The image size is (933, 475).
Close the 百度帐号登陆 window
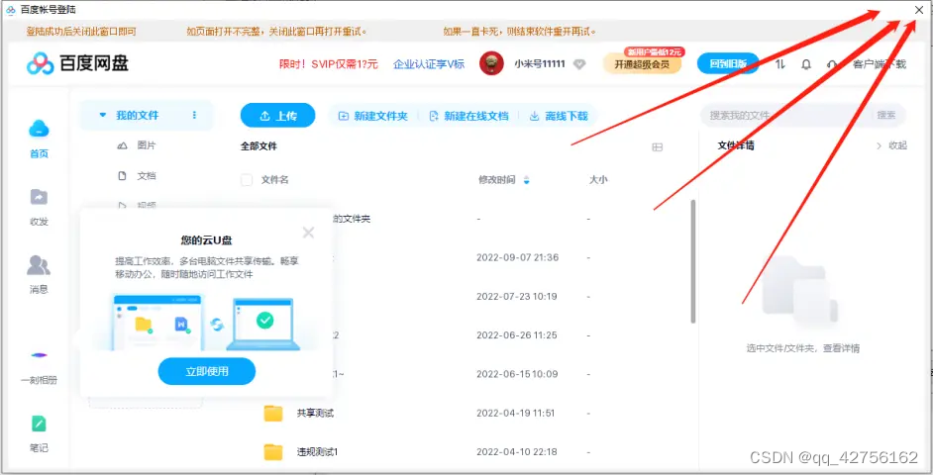pyautogui.click(x=919, y=10)
